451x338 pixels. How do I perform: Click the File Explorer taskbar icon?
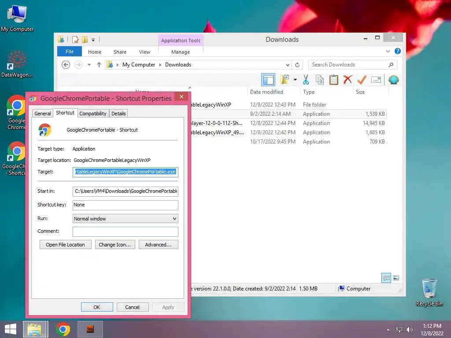click(34, 329)
